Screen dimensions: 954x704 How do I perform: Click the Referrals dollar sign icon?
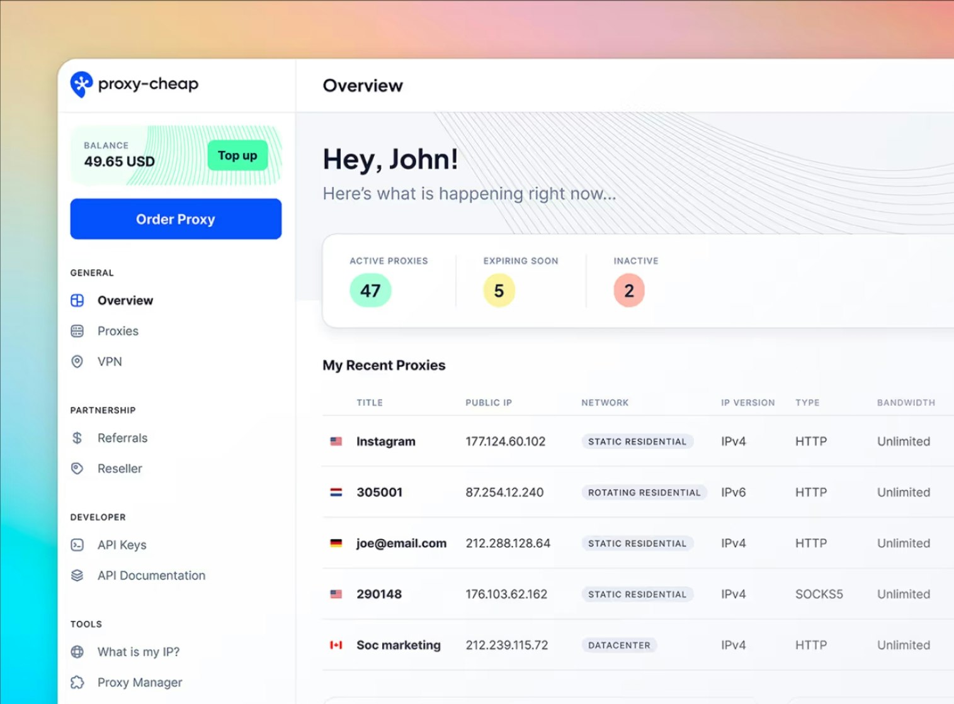point(77,438)
